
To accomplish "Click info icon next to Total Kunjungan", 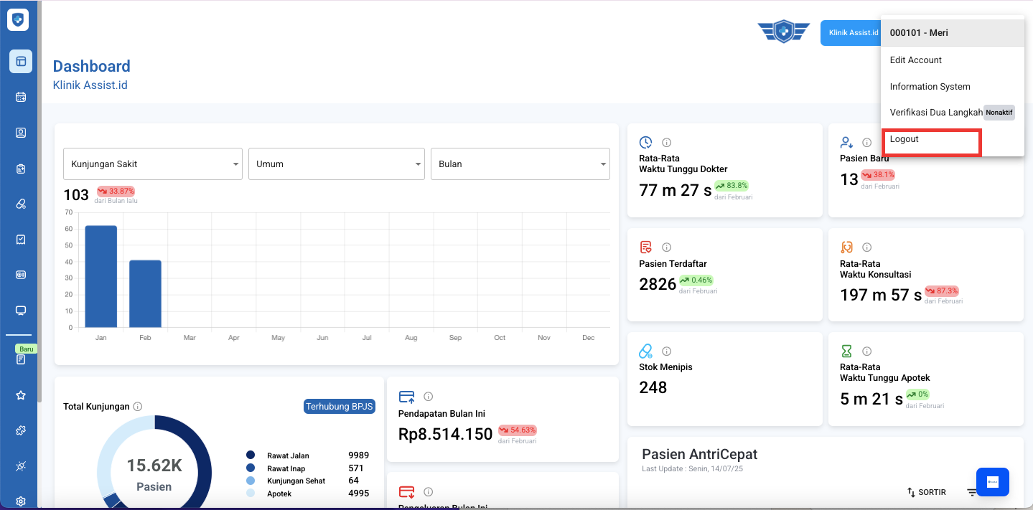I will pyautogui.click(x=138, y=407).
